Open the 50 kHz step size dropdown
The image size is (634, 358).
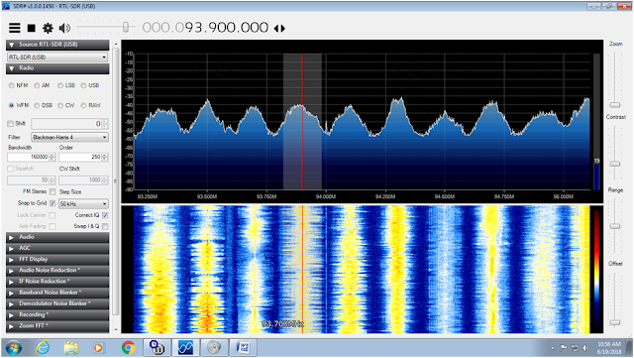[x=83, y=203]
